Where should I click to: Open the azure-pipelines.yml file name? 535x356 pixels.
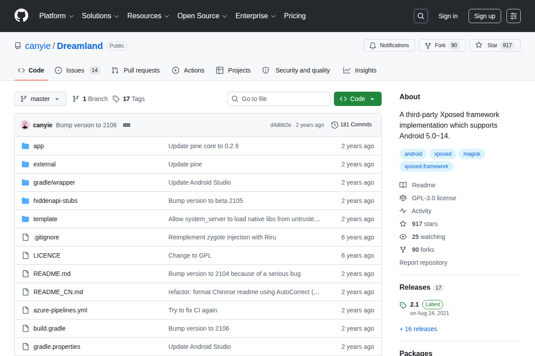pos(60,310)
